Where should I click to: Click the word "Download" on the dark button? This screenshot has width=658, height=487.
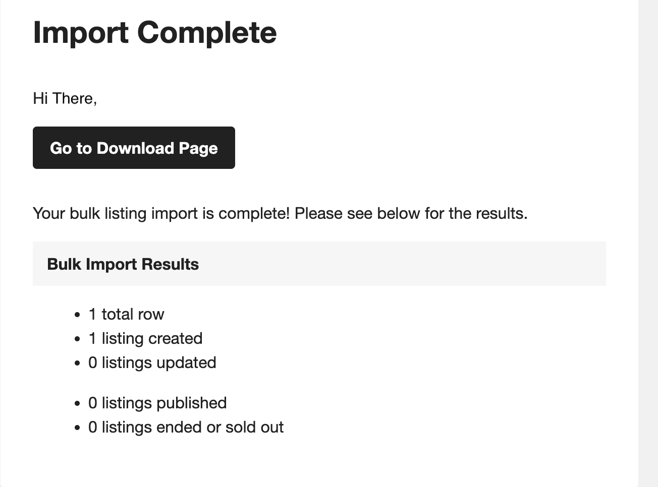135,148
